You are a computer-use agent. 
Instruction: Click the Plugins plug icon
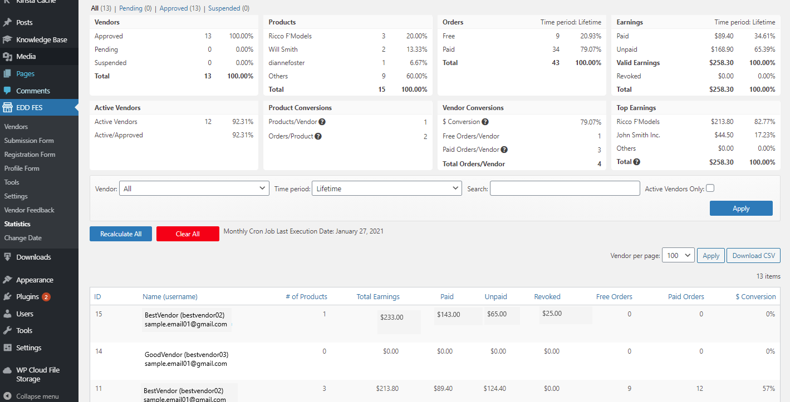point(8,297)
